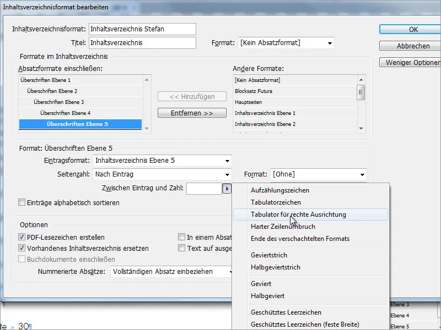Viewport: 441px width, 330px height.
Task: Select Überschriften Ebene 2 in list
Action: (x=80, y=91)
